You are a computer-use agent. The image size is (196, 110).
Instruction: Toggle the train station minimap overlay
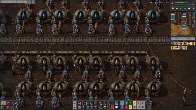189,8
